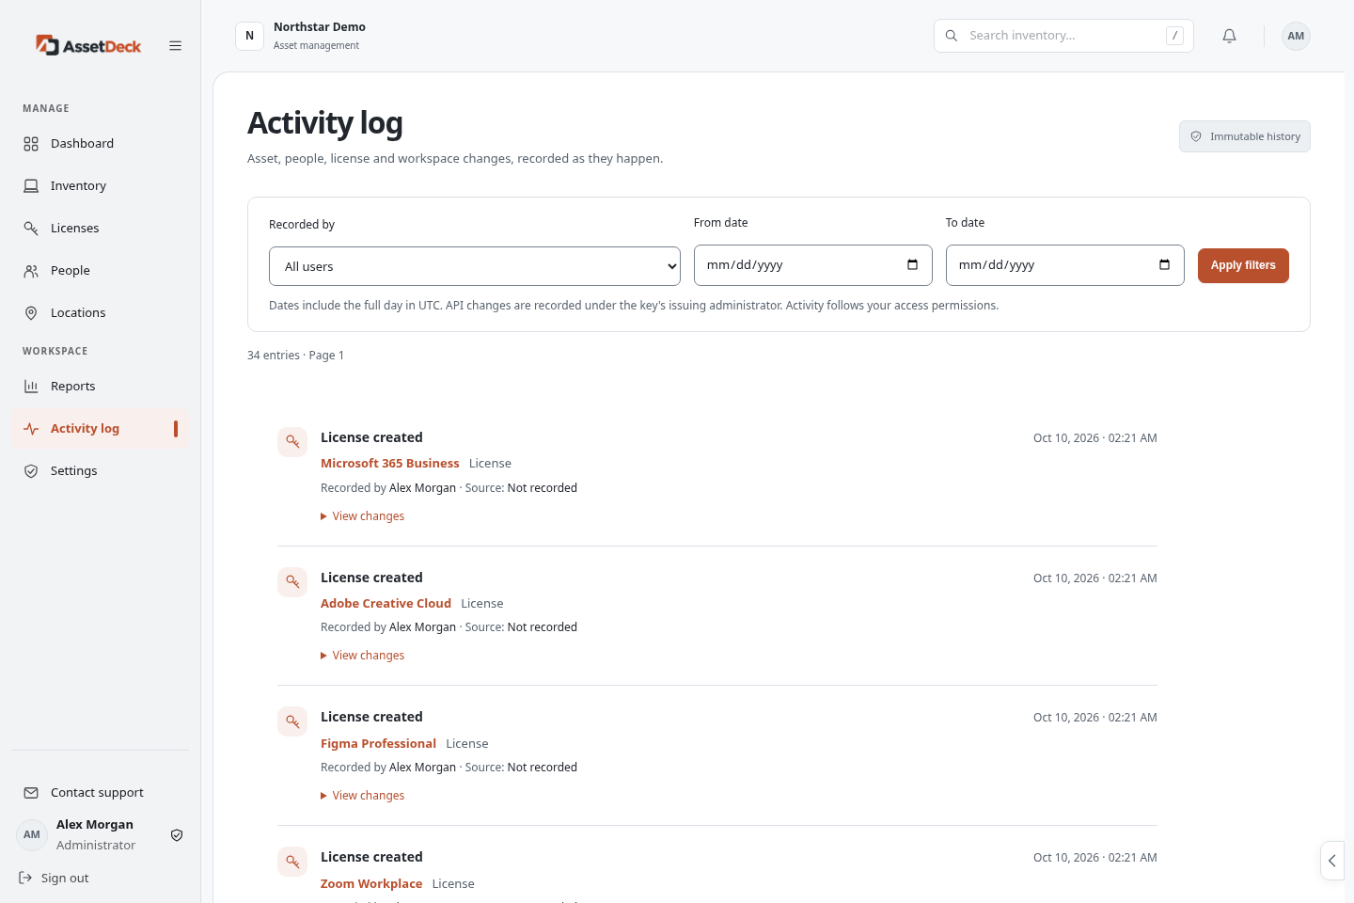Click the key icon for Zoom Workplace entry
The height and width of the screenshot is (903, 1354).
pyautogui.click(x=292, y=861)
